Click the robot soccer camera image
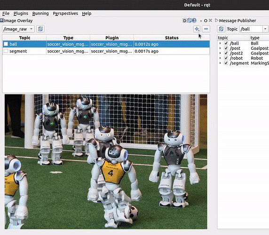 [106, 162]
